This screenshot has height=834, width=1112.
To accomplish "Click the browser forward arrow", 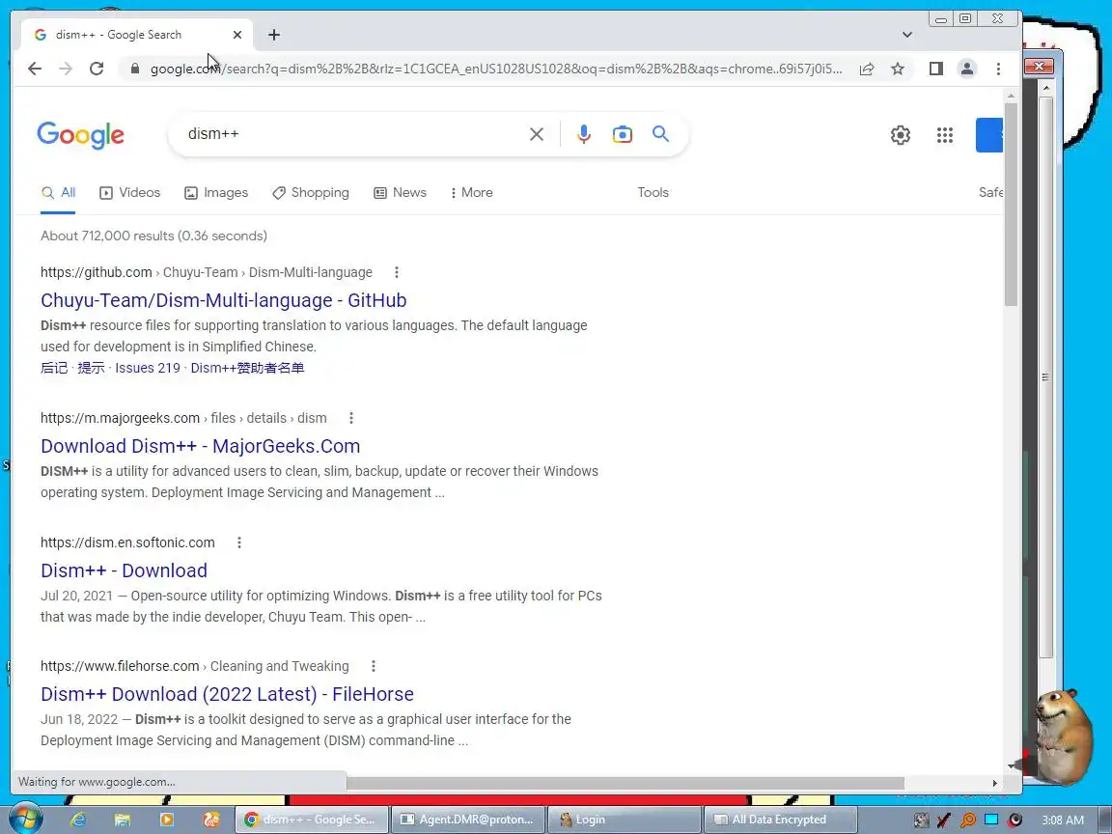I will [66, 69].
